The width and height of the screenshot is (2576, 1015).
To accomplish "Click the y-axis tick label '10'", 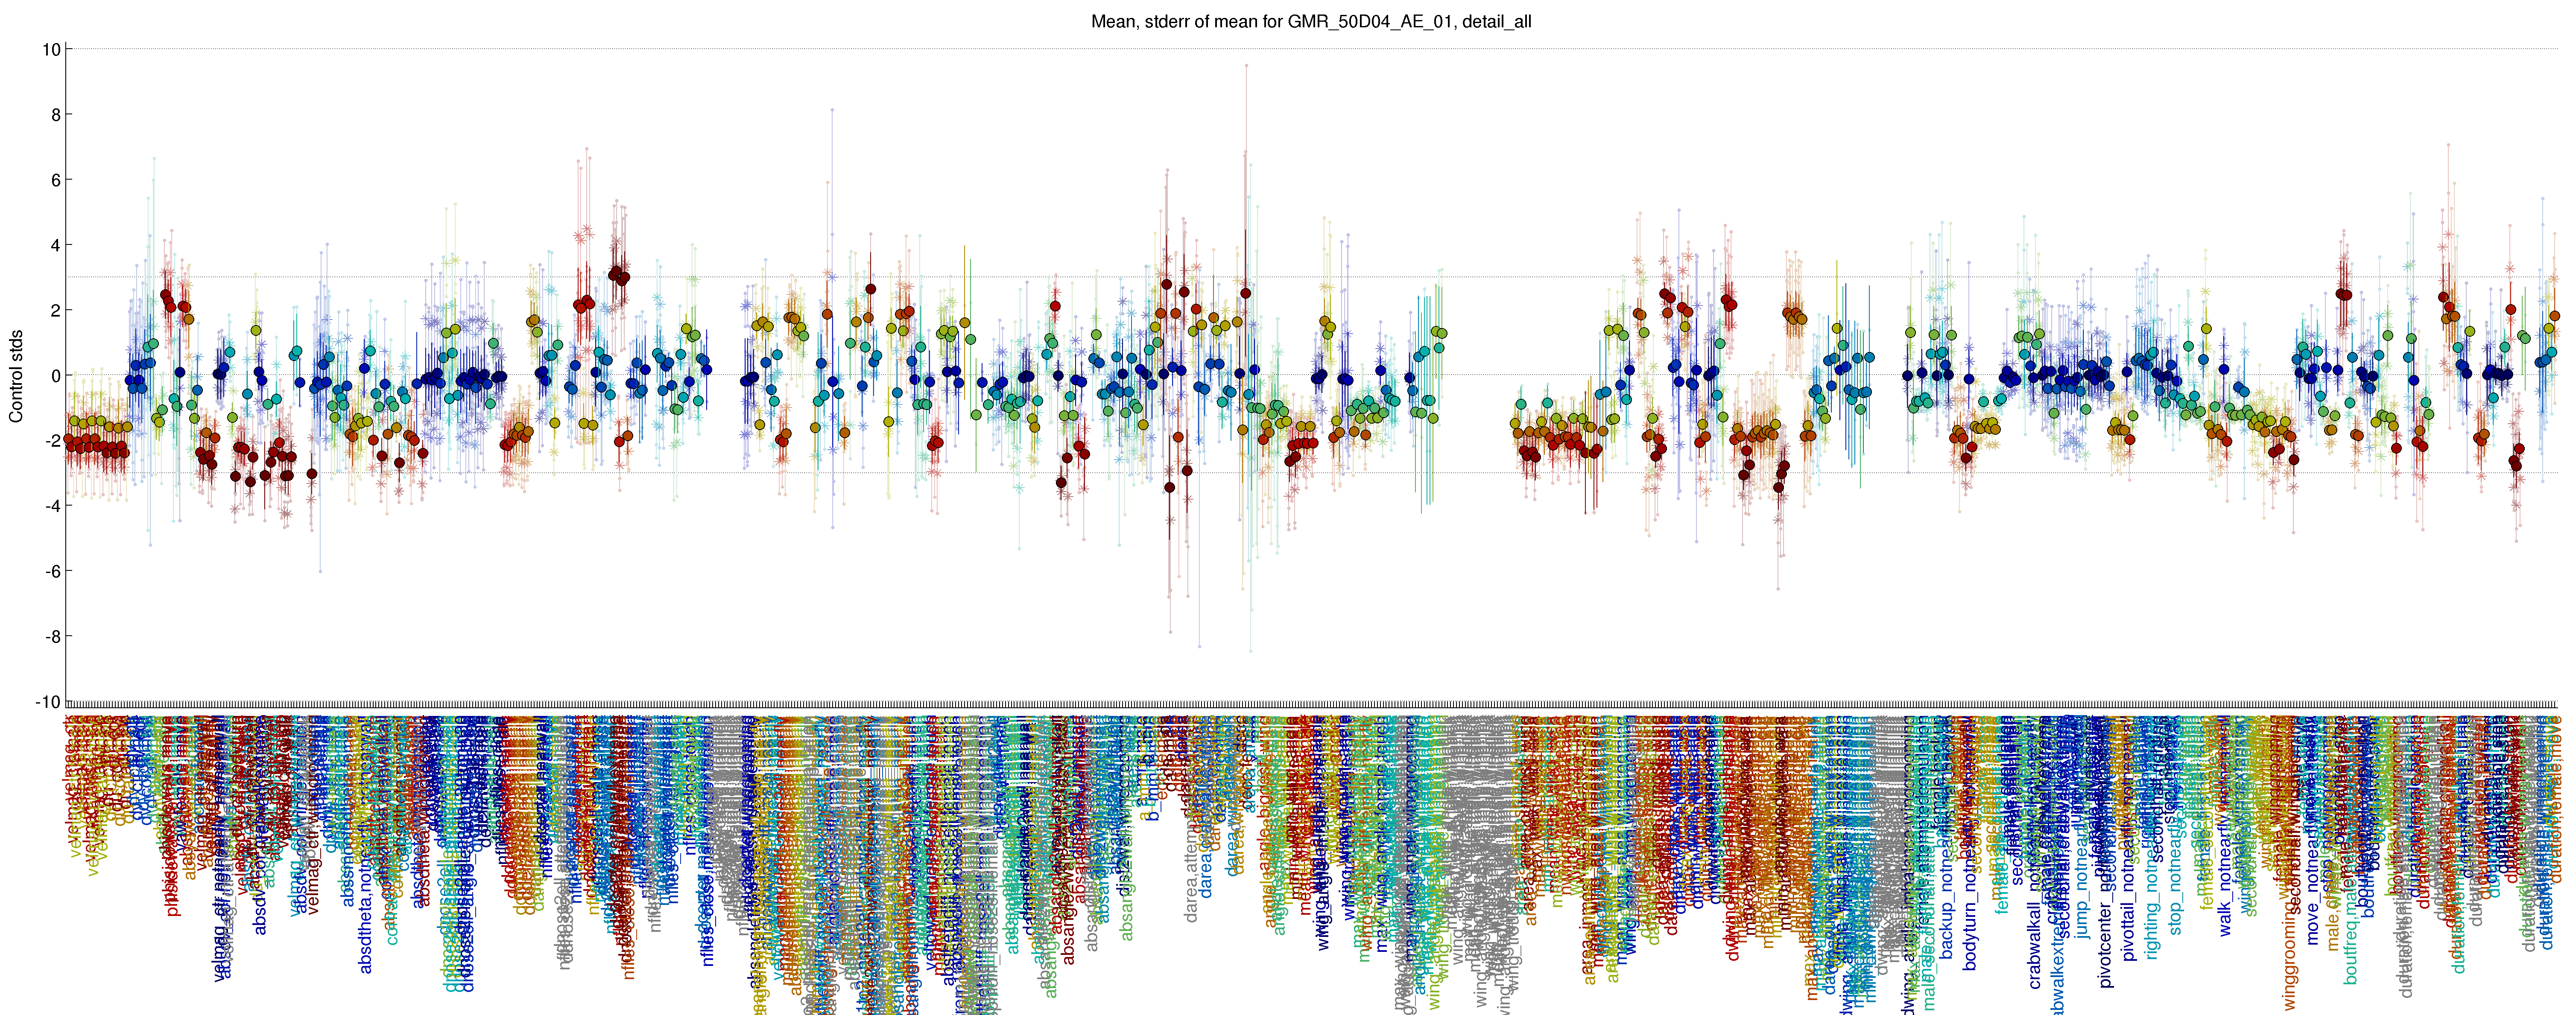I will tap(51, 49).
